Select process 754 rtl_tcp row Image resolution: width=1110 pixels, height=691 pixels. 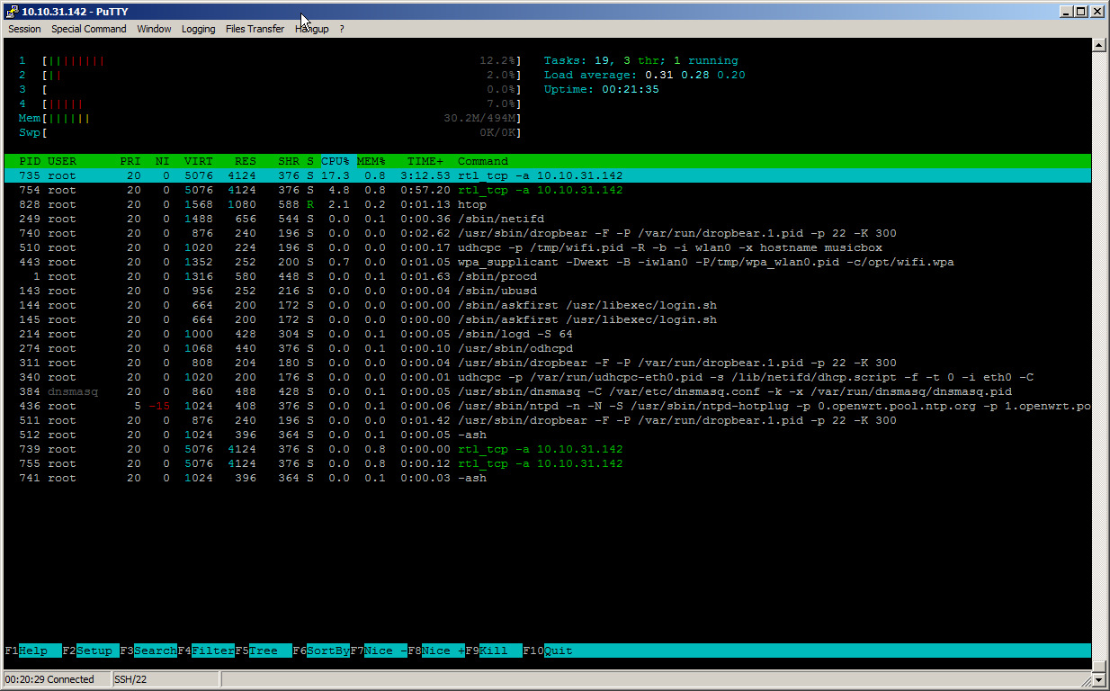(548, 190)
